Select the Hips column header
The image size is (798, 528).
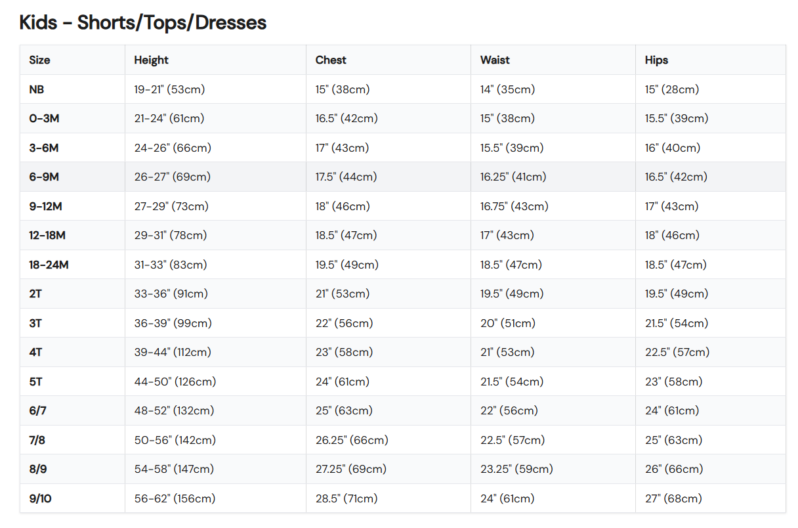pyautogui.click(x=656, y=60)
